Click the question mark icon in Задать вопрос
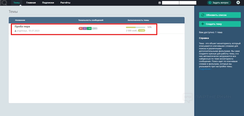 (210, 3)
